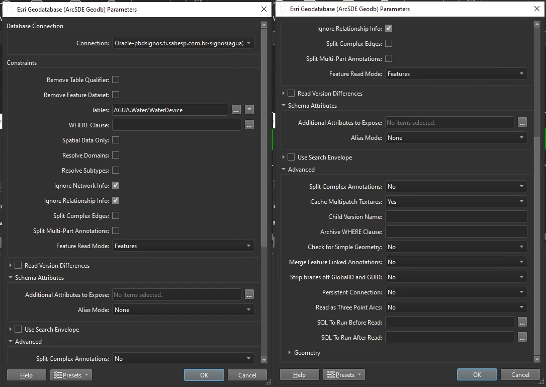The image size is (546, 387).
Task: Cancel the left dialog
Action: 247,375
